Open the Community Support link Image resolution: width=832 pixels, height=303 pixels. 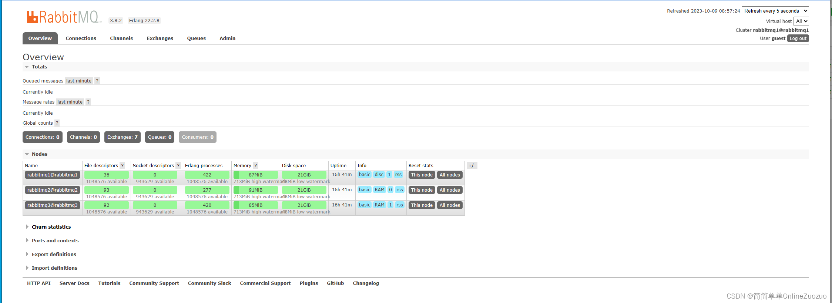154,283
